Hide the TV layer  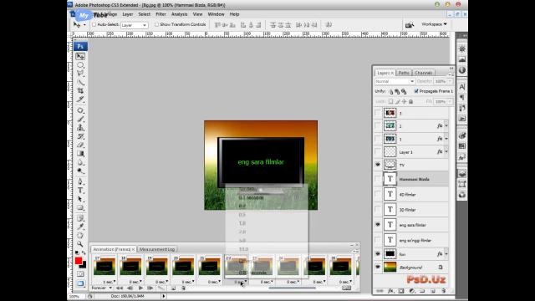(x=378, y=165)
